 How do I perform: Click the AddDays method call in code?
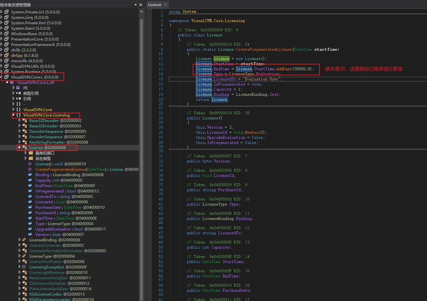[x=284, y=69]
